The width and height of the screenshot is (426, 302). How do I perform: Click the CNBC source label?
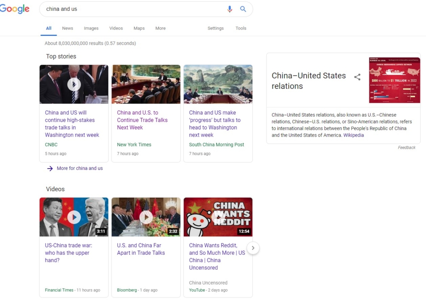(51, 145)
